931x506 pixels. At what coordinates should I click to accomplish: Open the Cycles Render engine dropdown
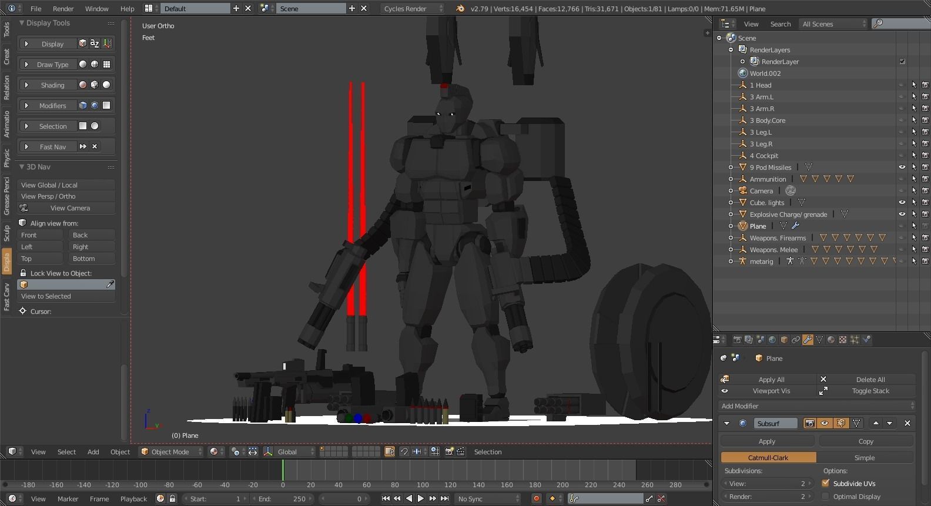413,8
